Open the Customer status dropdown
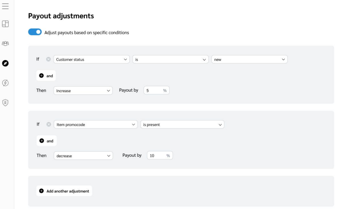The image size is (343, 209). tap(92, 60)
